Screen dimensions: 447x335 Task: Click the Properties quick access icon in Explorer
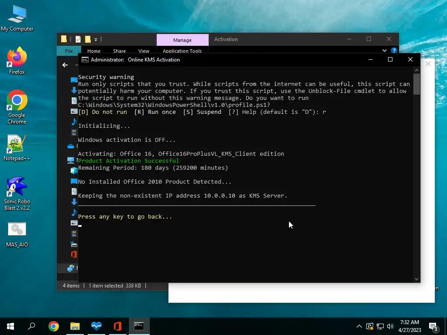pyautogui.click(x=78, y=39)
